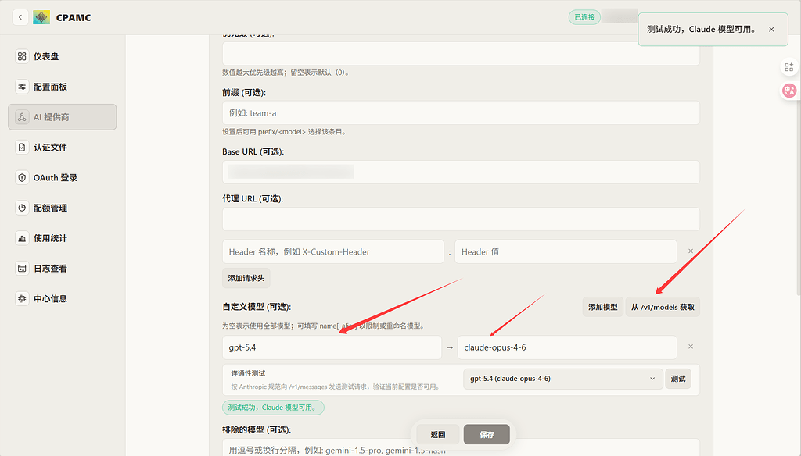
Task: Remove the gpt-5.4 model row
Action: coord(691,347)
